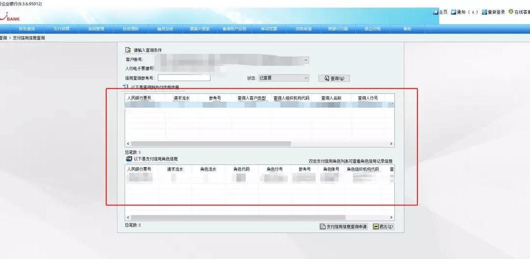The image size is (530, 259).
Task: Open 在线客服 online service icon
Action: 511,12
